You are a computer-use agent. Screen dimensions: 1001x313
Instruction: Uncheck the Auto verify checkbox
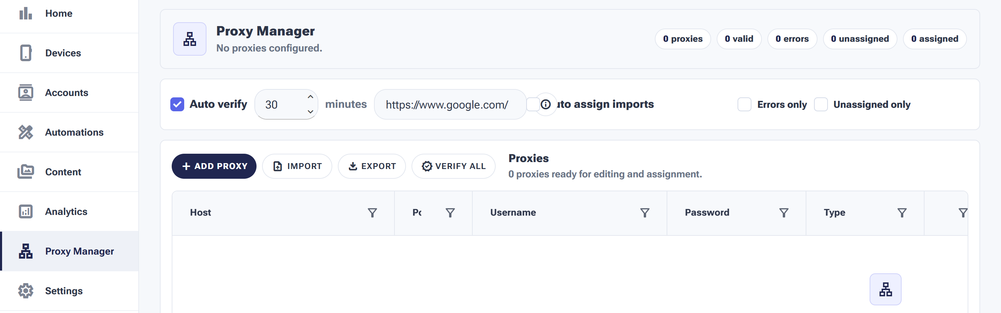coord(177,104)
